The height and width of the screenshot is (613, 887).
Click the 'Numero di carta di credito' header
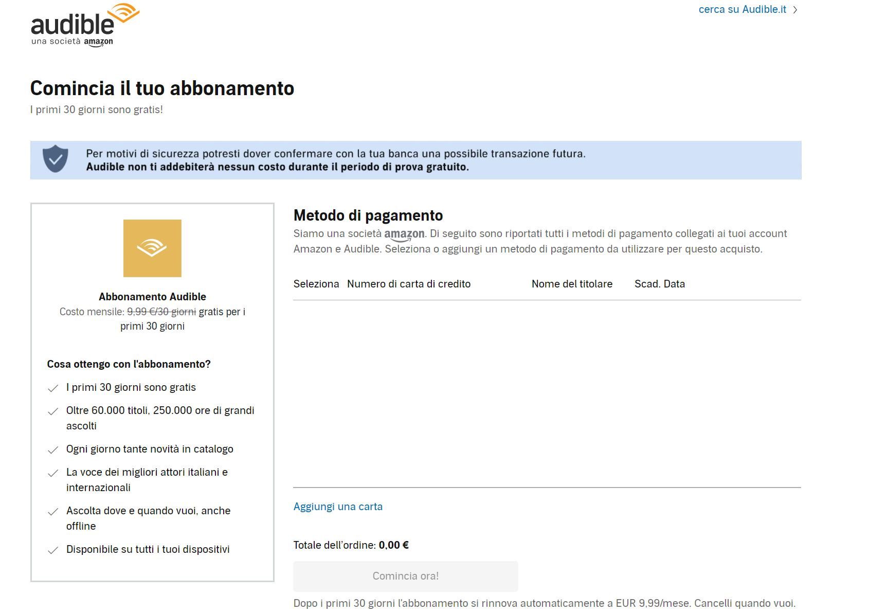[409, 284]
